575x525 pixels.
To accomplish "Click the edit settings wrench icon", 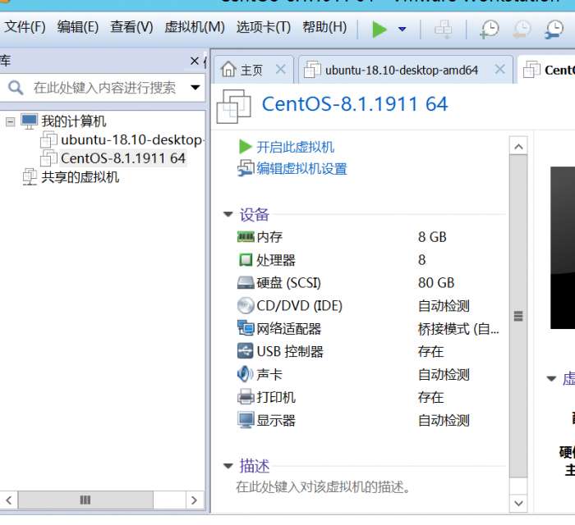I will [x=246, y=168].
